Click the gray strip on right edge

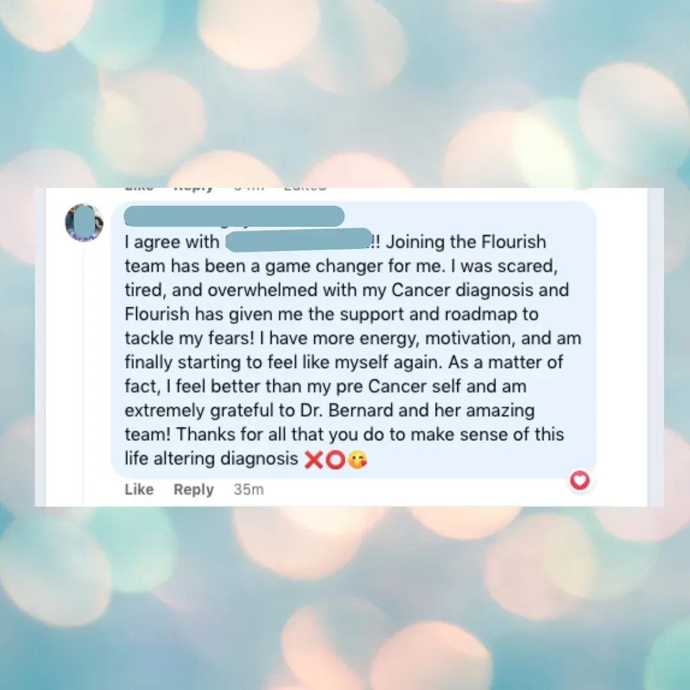click(655, 347)
